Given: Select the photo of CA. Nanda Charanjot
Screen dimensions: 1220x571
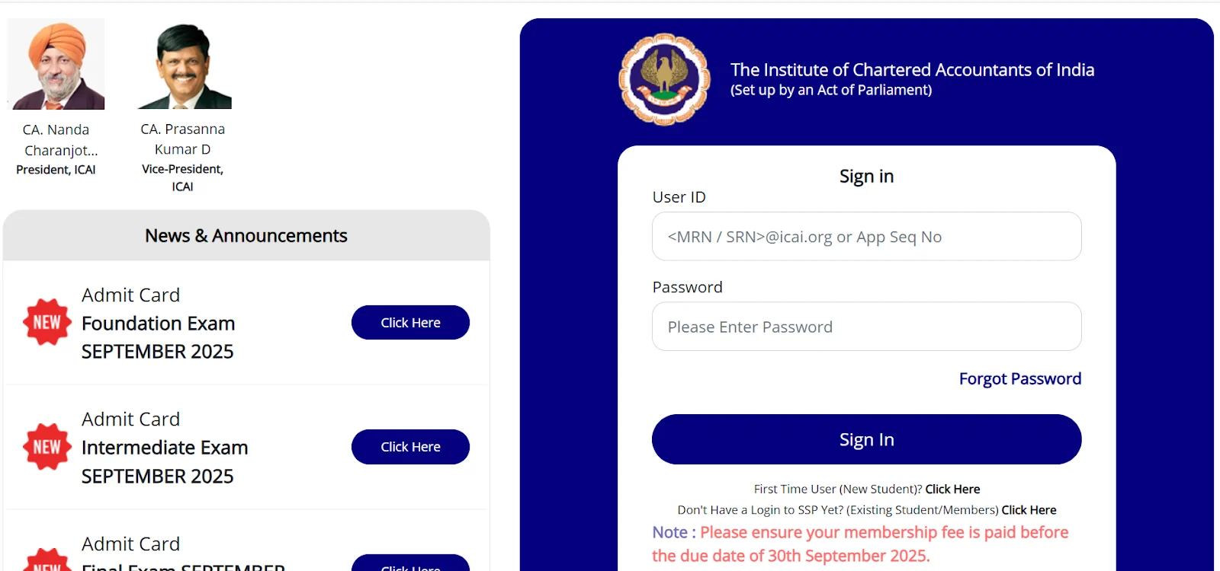Looking at the screenshot, I should (56, 63).
